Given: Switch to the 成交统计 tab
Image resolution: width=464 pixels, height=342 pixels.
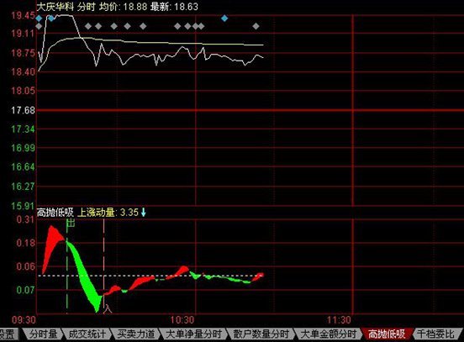Looking at the screenshot, I should click(x=87, y=334).
